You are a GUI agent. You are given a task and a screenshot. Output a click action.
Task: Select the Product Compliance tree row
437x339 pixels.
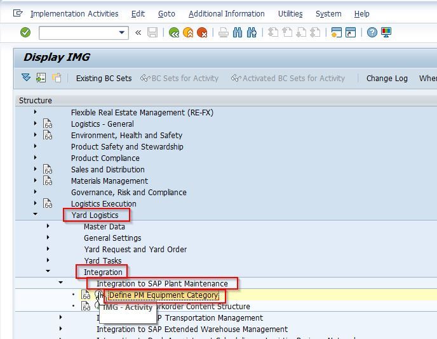tap(105, 158)
